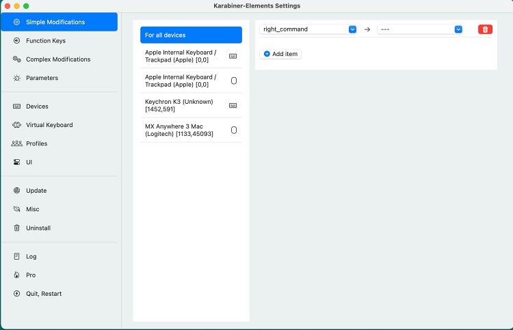Image resolution: width=513 pixels, height=330 pixels.
Task: Open the '---' destination key dropdown
Action: click(x=420, y=29)
